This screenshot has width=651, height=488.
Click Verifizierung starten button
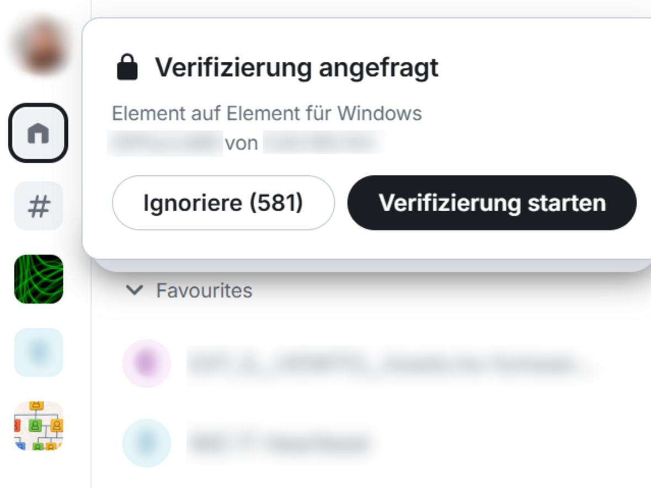point(492,202)
